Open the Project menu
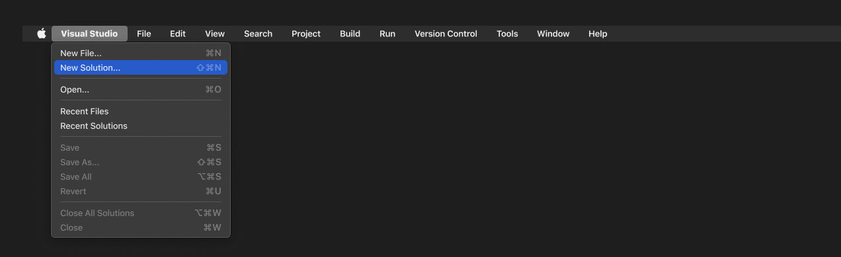 [306, 34]
